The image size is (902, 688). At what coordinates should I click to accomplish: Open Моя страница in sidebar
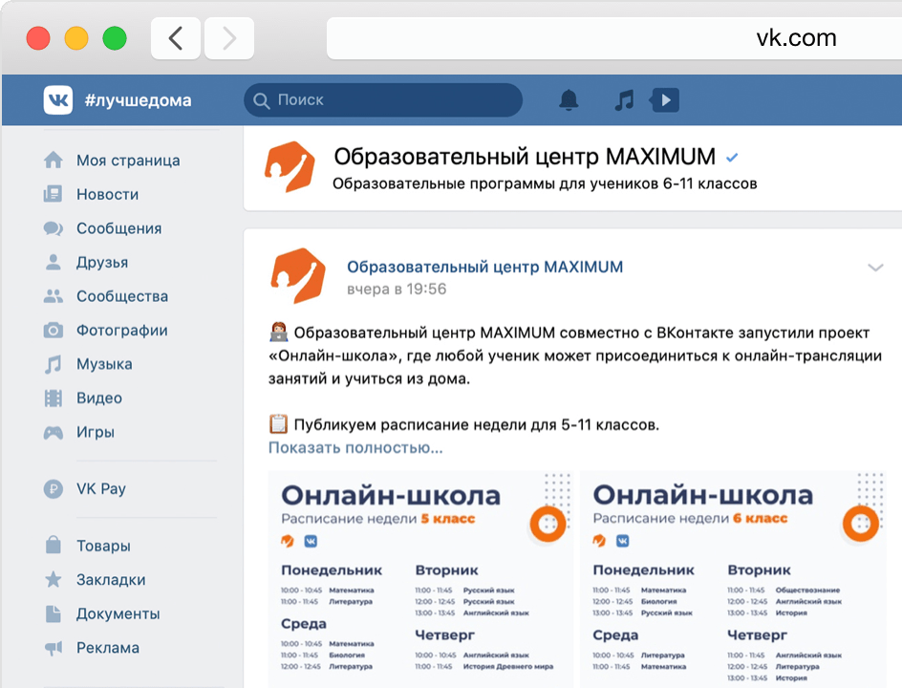(x=128, y=161)
